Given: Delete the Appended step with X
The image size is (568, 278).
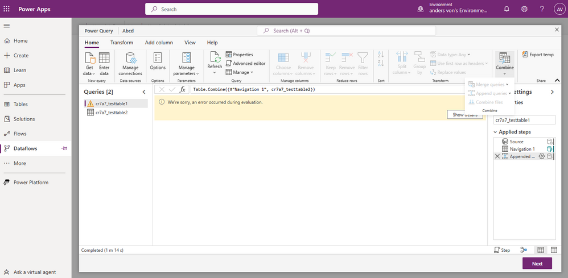Looking at the screenshot, I should (x=497, y=156).
